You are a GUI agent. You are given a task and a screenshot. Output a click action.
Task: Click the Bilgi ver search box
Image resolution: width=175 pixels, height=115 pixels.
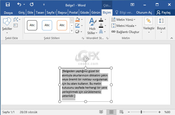coord(124,13)
